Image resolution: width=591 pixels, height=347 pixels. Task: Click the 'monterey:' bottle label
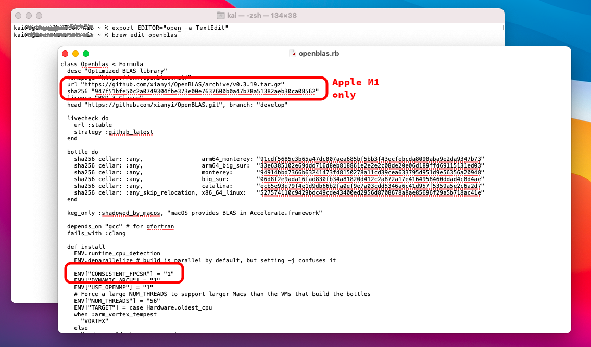(x=217, y=172)
